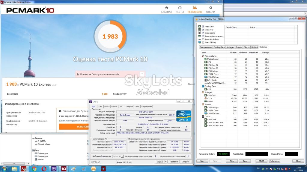Image resolution: width=307 pixels, height=172 pixels.
Task: Click the Maximum column header in AIDA64
Action: (x=253, y=53)
